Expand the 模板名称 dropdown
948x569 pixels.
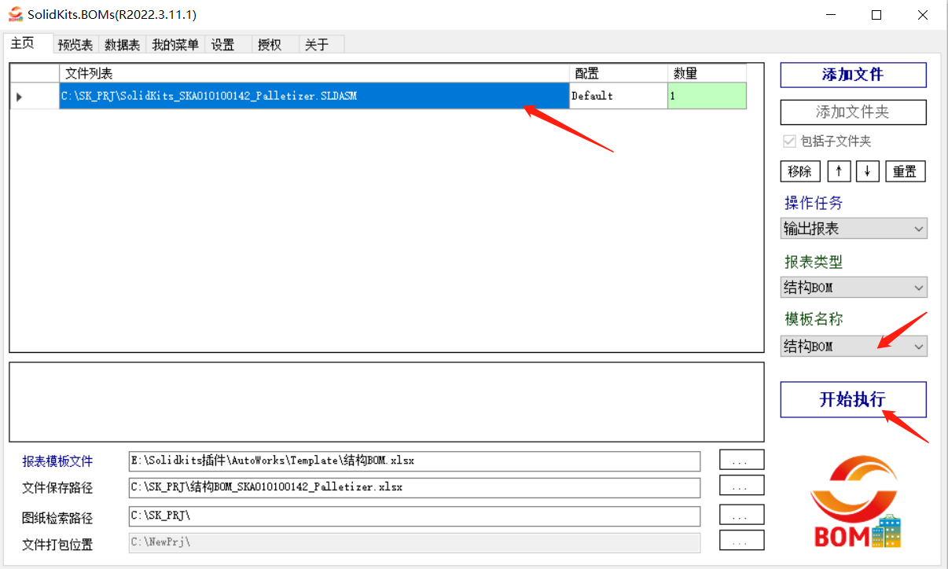click(854, 346)
